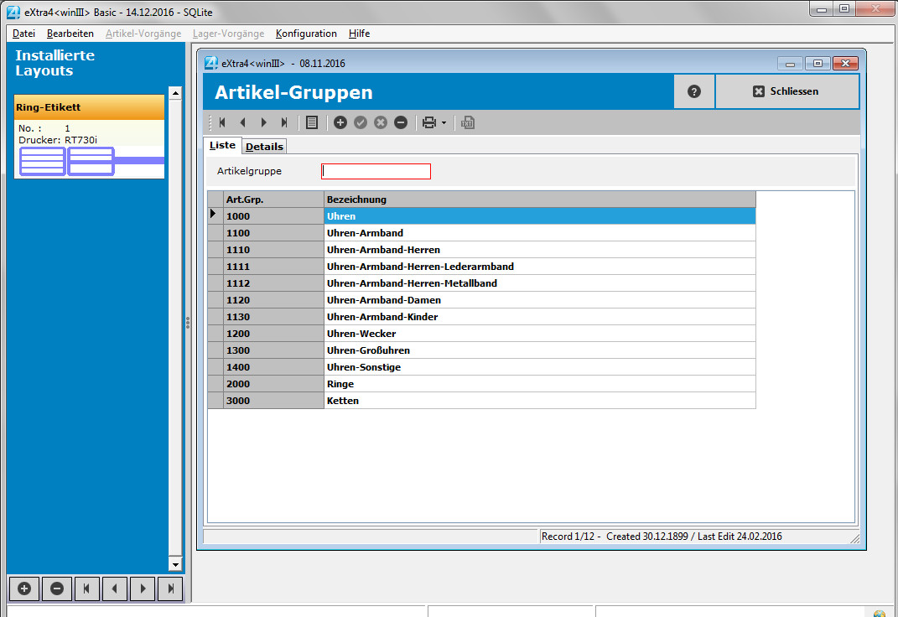The height and width of the screenshot is (617, 898).
Task: Click the Artikelgruppe search field
Action: [376, 171]
